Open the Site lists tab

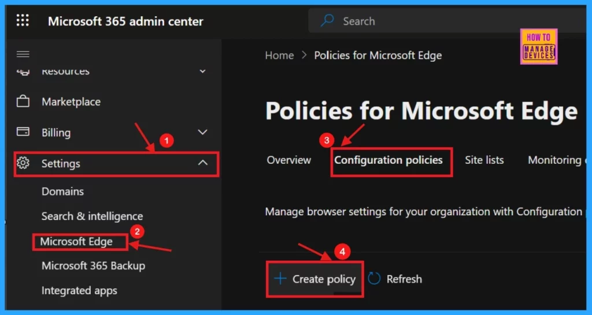[484, 160]
